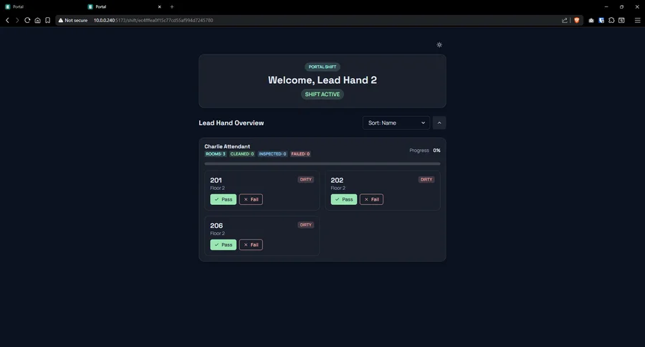Fail room 206
This screenshot has height=347, width=645.
[x=251, y=244]
